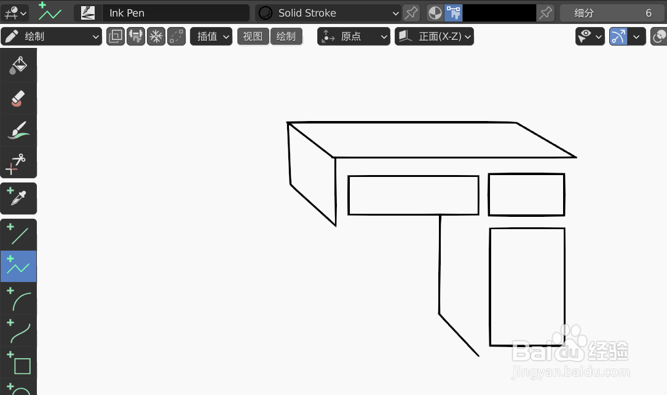Screen dimensions: 667x395
Task: Click the Ink Pen brush preview thumbnail
Action: click(x=88, y=13)
